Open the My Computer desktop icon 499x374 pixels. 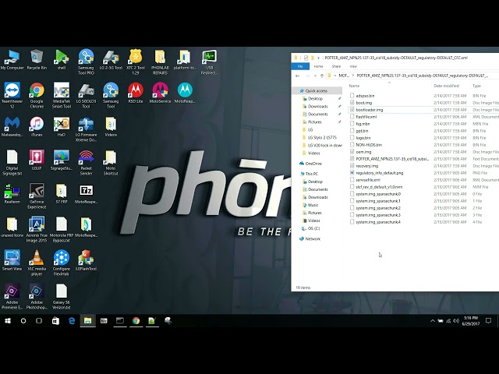[x=12, y=60]
